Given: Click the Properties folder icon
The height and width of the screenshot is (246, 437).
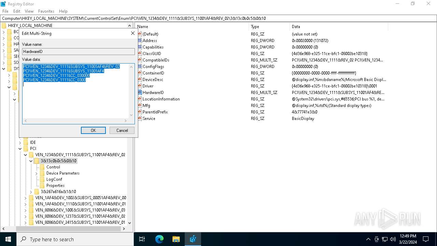Looking at the screenshot, I should 42,186.
